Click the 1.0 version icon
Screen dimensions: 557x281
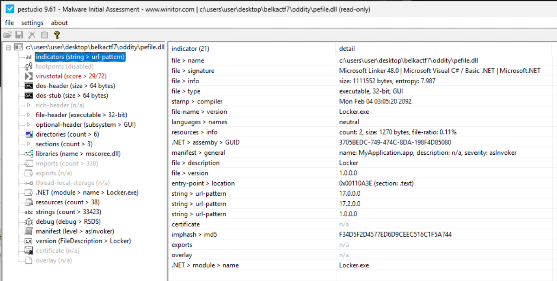click(29, 241)
